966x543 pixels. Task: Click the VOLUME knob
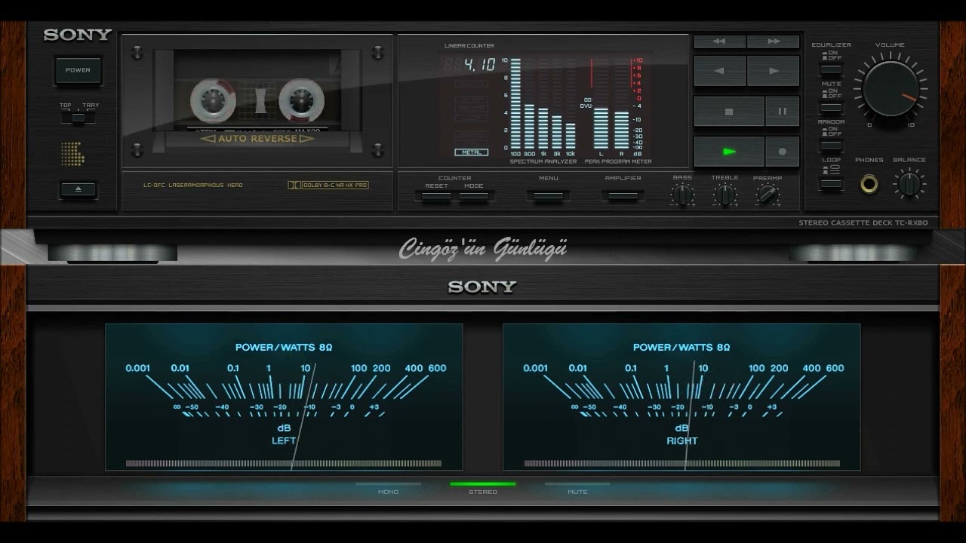(891, 88)
